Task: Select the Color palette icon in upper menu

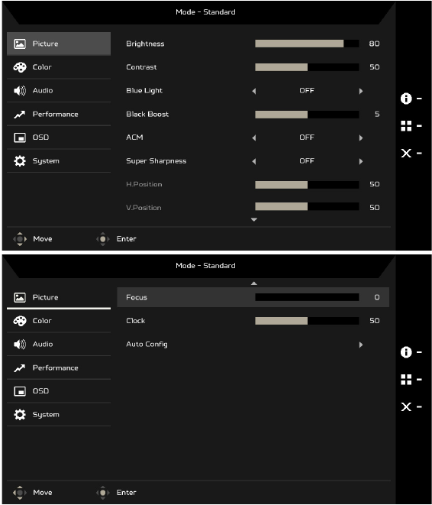Action: click(x=20, y=67)
